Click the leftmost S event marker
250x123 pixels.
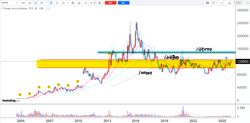pyautogui.click(x=20, y=95)
